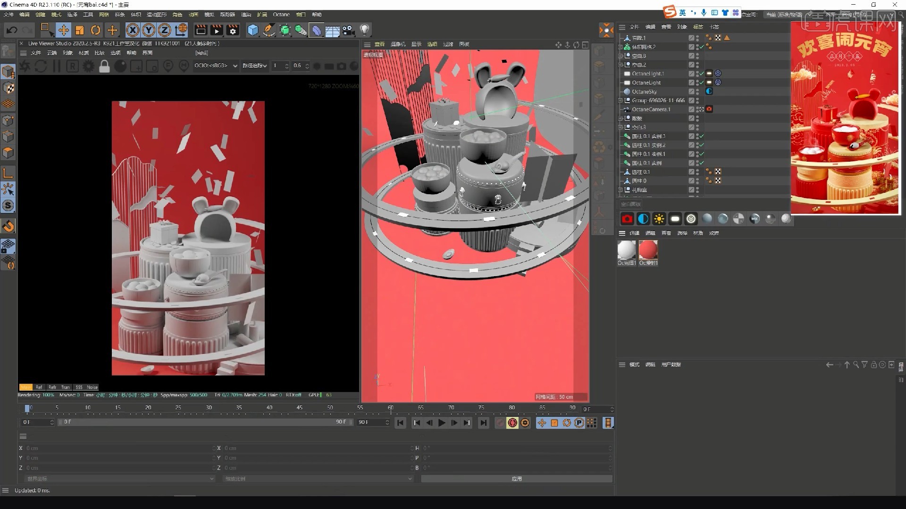
Task: Click the Octane Mix material sphere icon
Action: pyautogui.click(x=755, y=219)
